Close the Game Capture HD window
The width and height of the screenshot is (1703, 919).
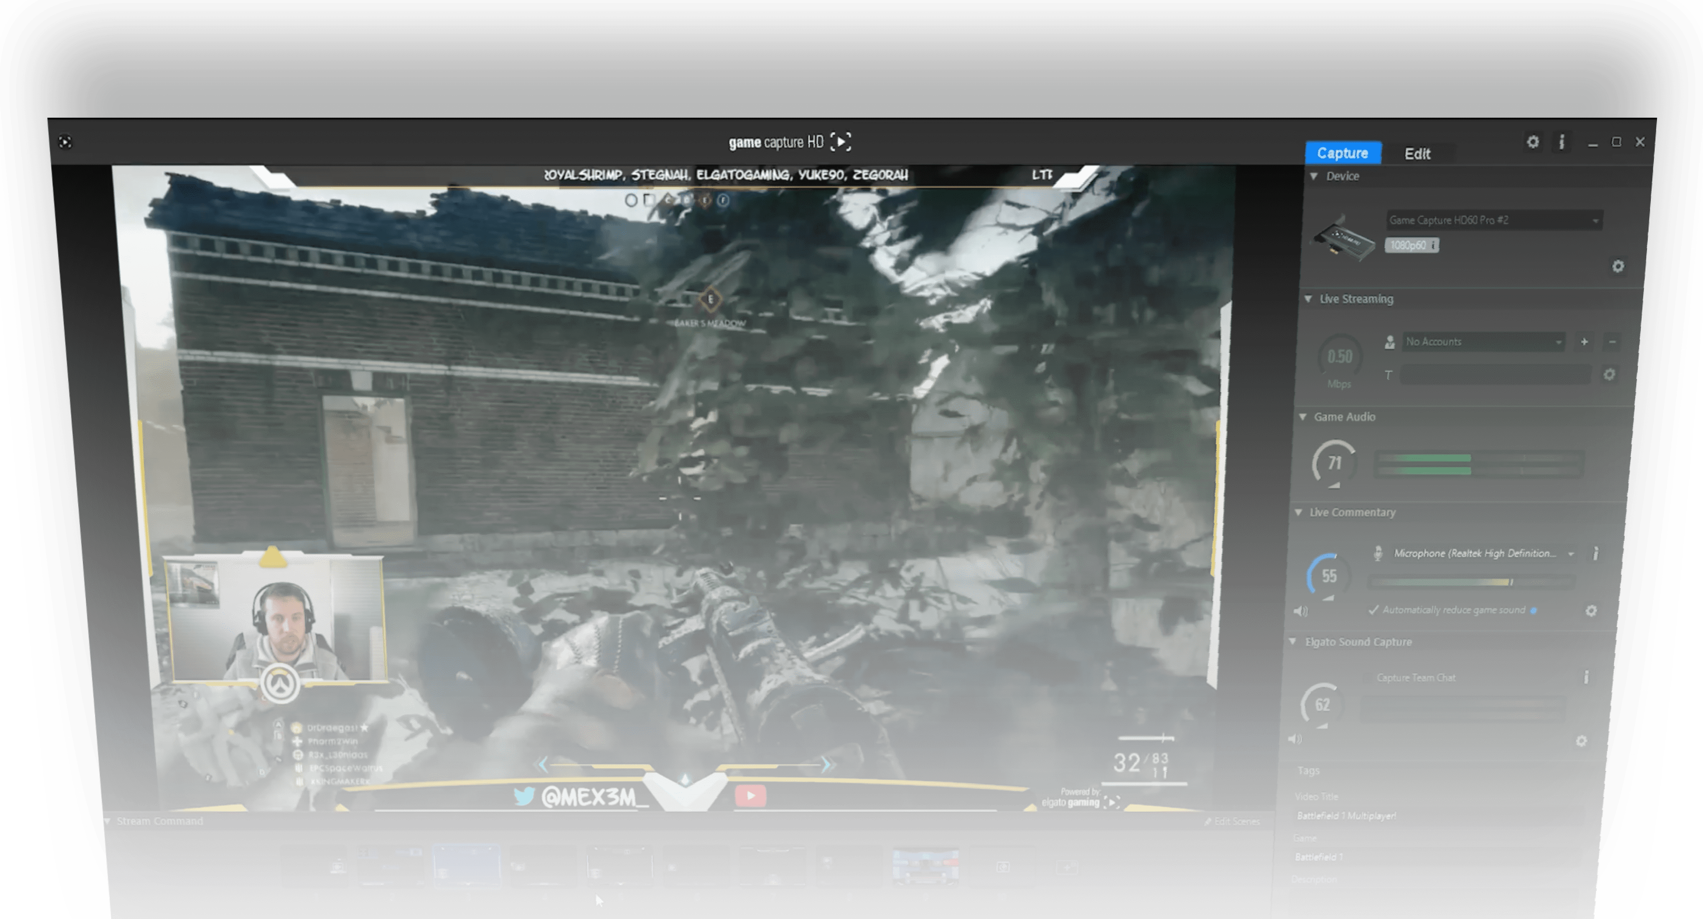1640,142
